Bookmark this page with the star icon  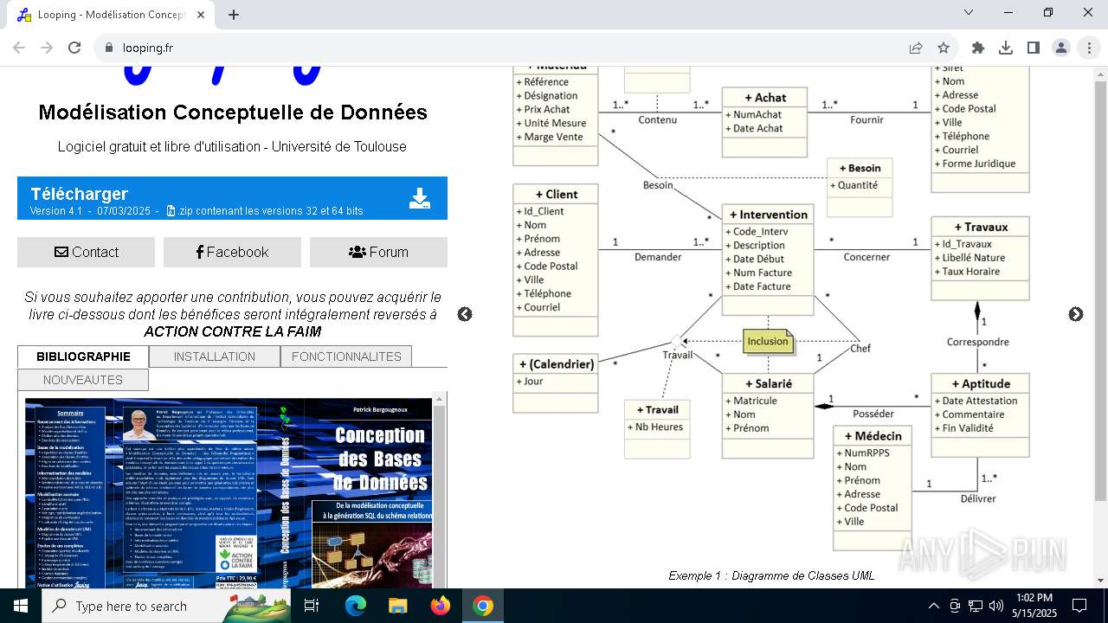point(944,48)
